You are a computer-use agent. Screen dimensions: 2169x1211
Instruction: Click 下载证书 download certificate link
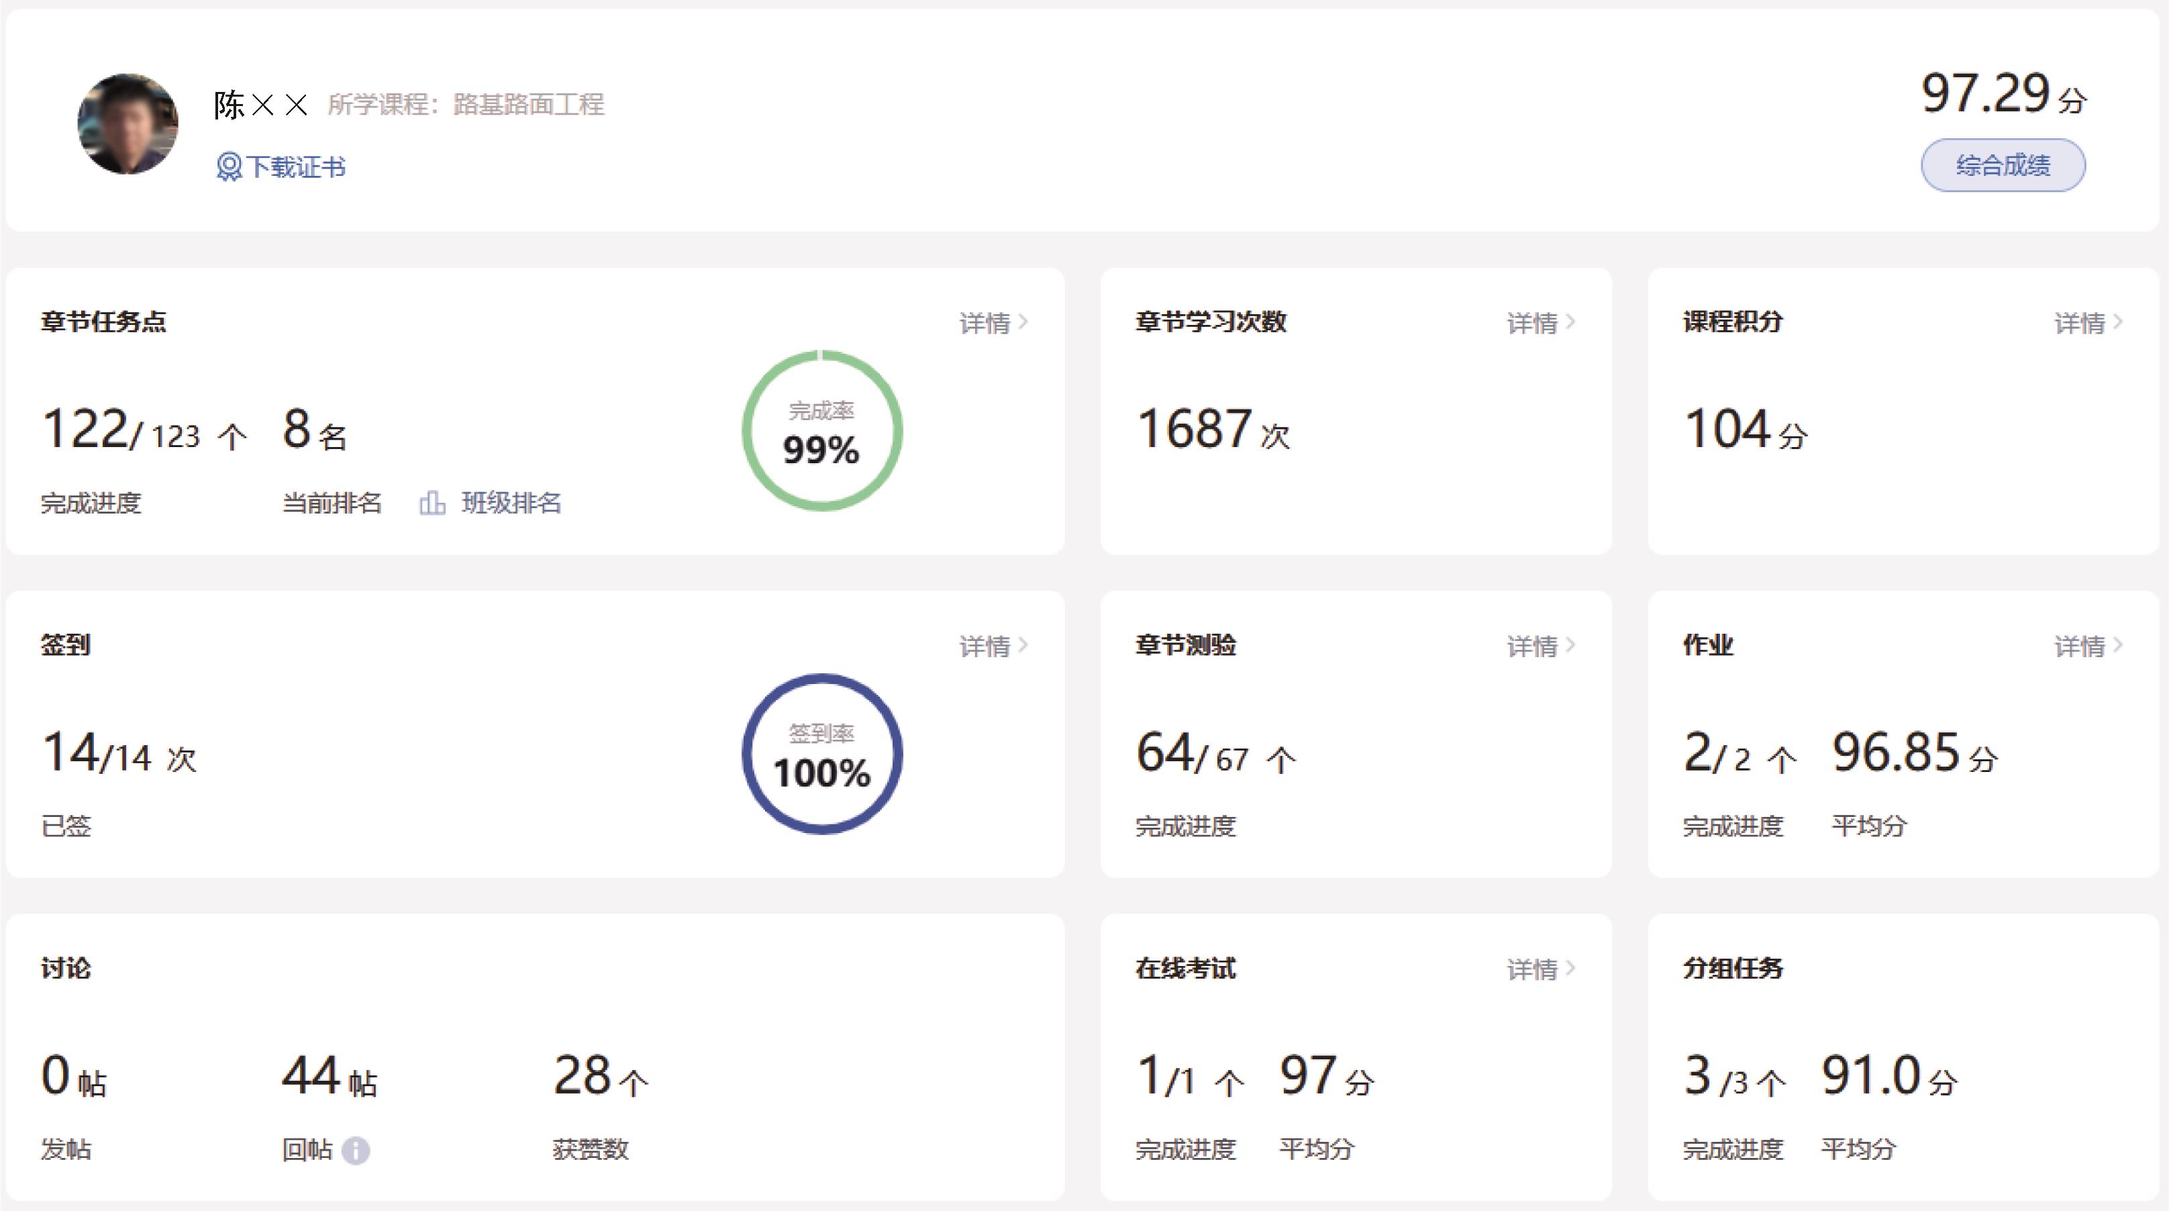295,166
